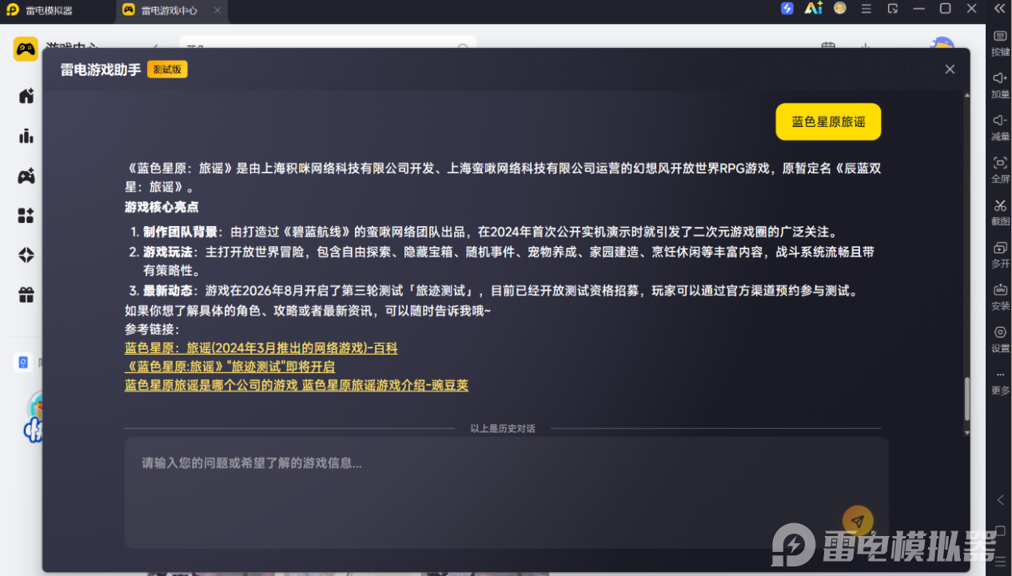This screenshot has height=576, width=1012.
Task: Click the mini-window mode icon in title bar
Action: click(x=893, y=9)
